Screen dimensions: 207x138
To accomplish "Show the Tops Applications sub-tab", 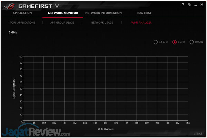I will pyautogui.click(x=22, y=23).
